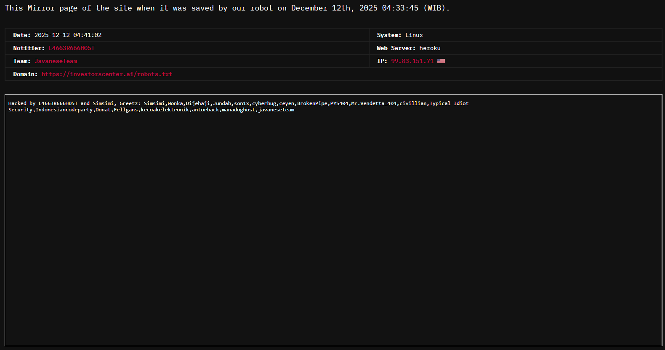Click the US flag icon beside the IP
The width and height of the screenshot is (665, 350).
tap(441, 61)
